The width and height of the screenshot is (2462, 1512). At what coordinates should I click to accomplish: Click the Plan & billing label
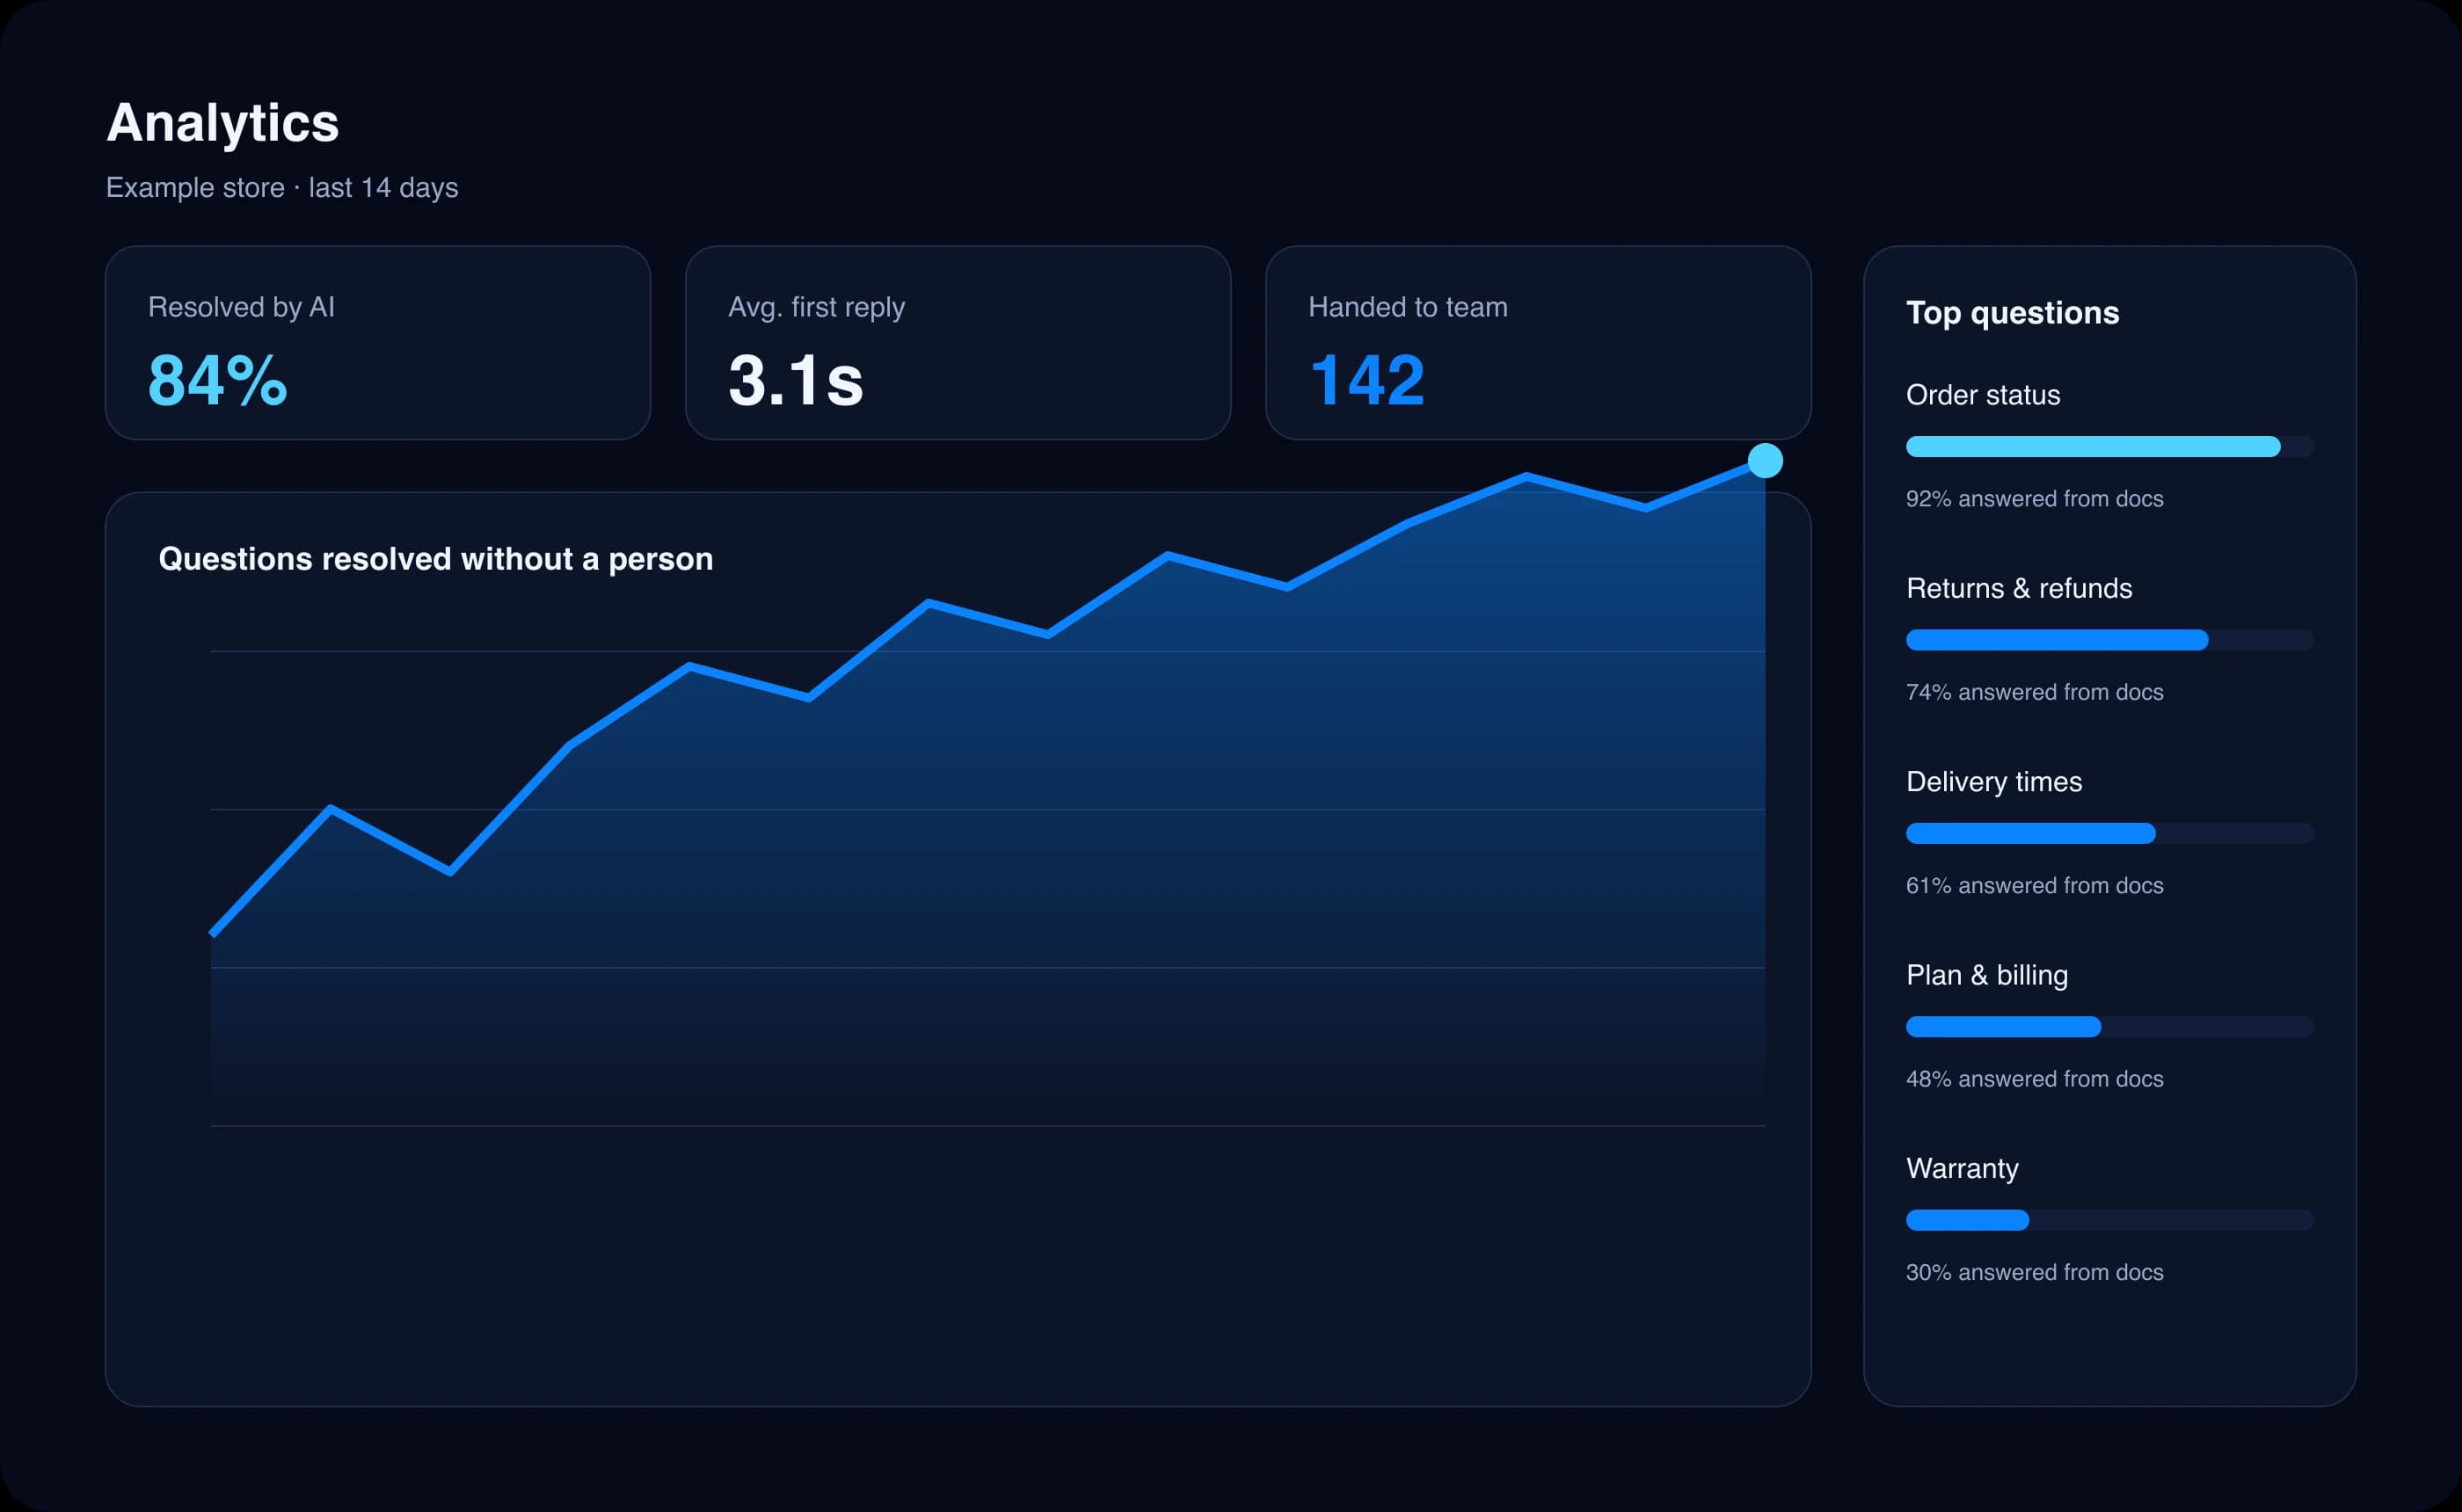tap(1987, 975)
